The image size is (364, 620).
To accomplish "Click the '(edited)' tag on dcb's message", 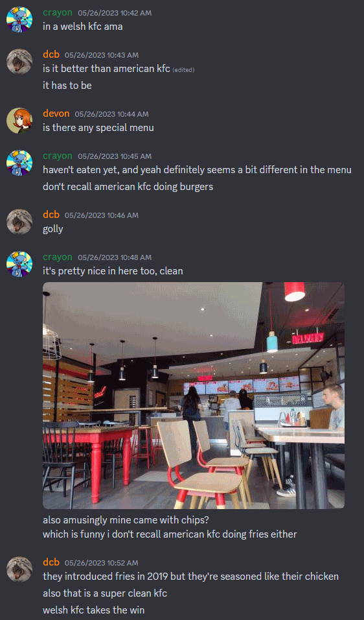I will 183,70.
